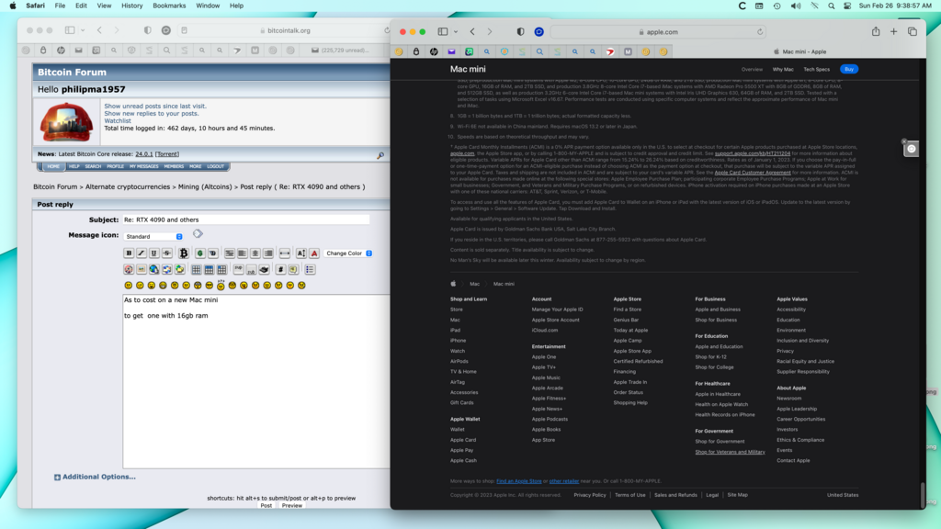Viewport: 941px width, 529px height.
Task: Click the privacy shield in the bitcointalk window
Action: coord(148,30)
